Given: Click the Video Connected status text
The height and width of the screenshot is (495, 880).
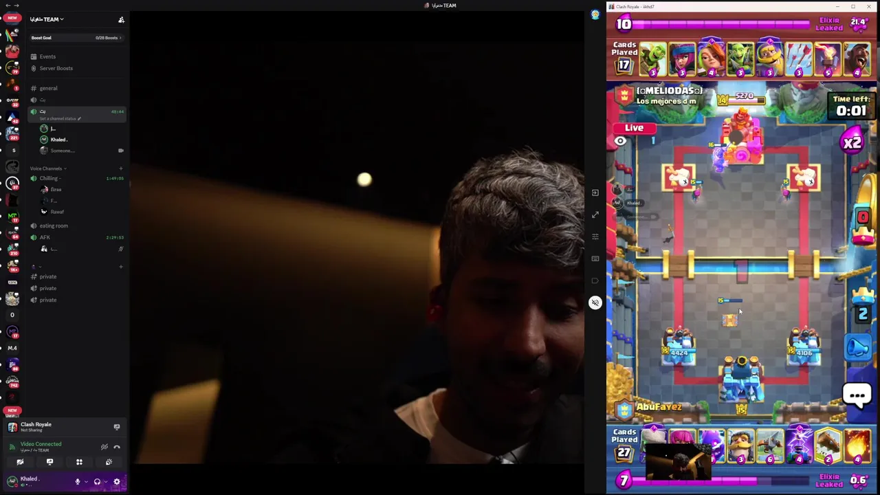Looking at the screenshot, I should [x=41, y=444].
